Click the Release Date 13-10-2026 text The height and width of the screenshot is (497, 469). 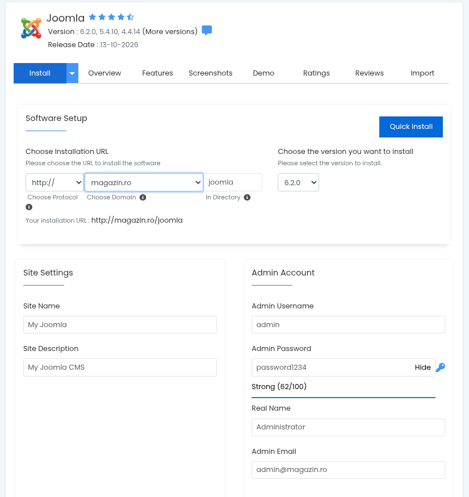[93, 45]
